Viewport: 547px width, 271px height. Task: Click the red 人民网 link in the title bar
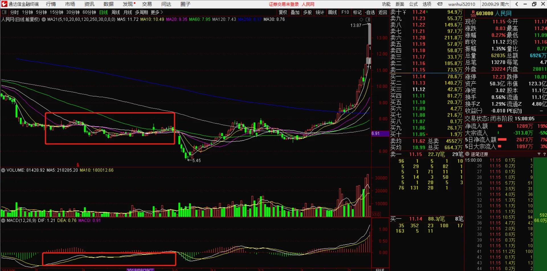click(x=308, y=4)
